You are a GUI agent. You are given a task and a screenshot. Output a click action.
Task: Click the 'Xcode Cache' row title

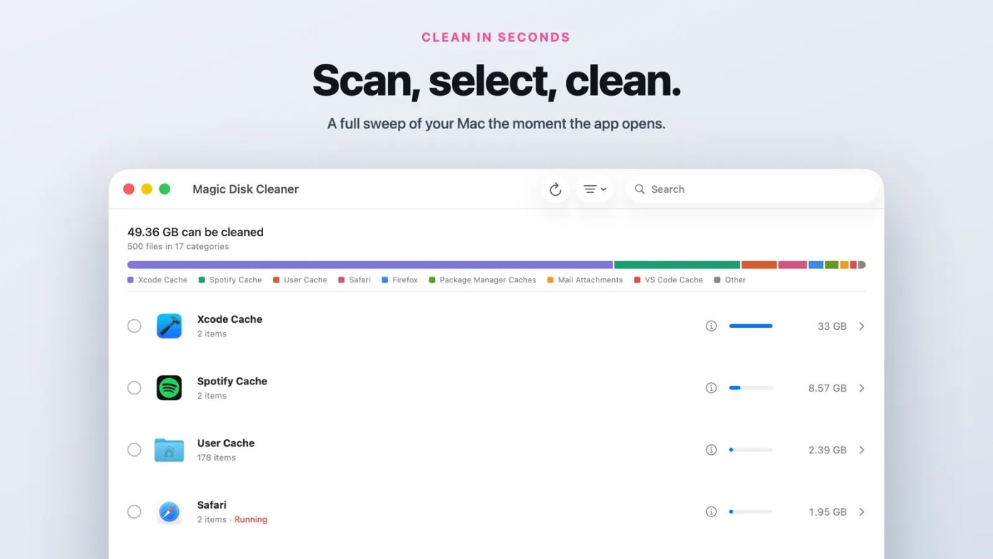(230, 319)
